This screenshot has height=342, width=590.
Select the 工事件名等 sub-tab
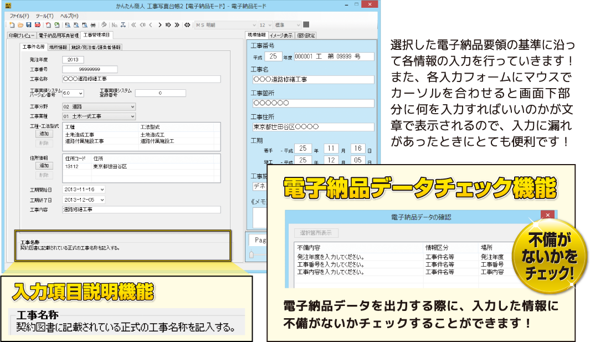click(33, 47)
